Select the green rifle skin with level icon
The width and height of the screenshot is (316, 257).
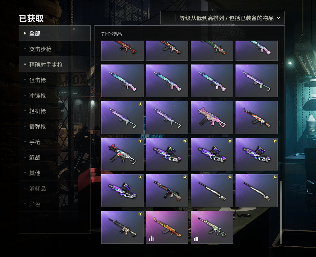point(212,227)
